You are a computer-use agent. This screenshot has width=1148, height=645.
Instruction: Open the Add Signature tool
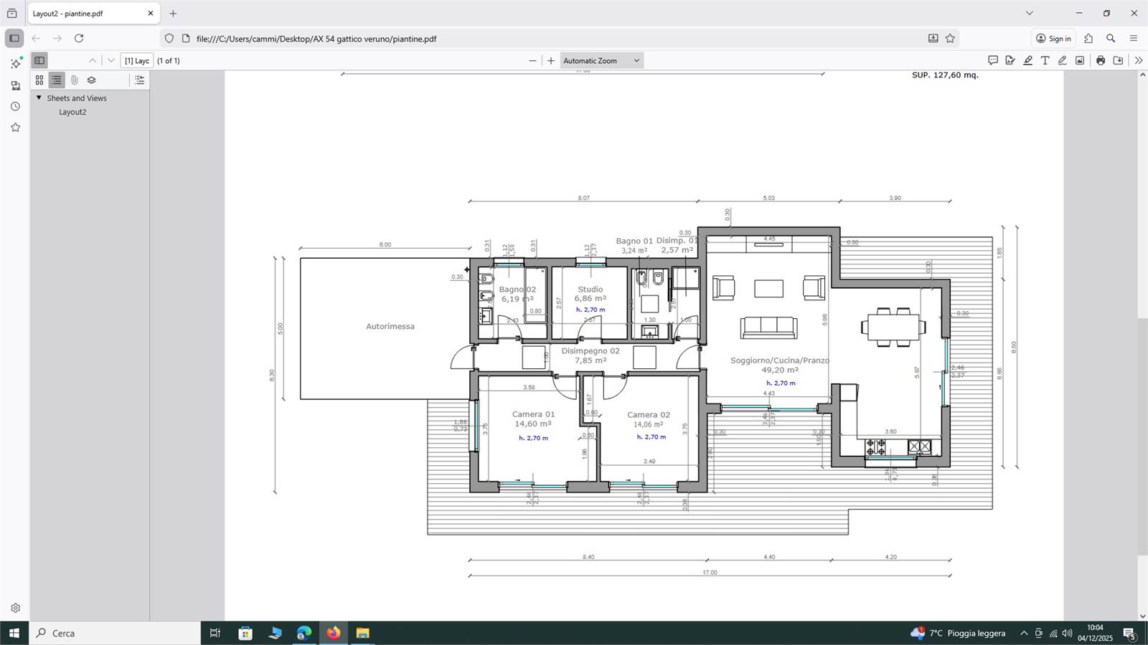(1010, 60)
